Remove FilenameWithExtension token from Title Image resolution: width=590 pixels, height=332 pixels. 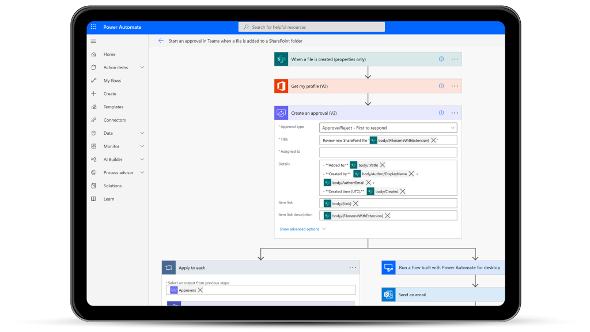coord(433,140)
